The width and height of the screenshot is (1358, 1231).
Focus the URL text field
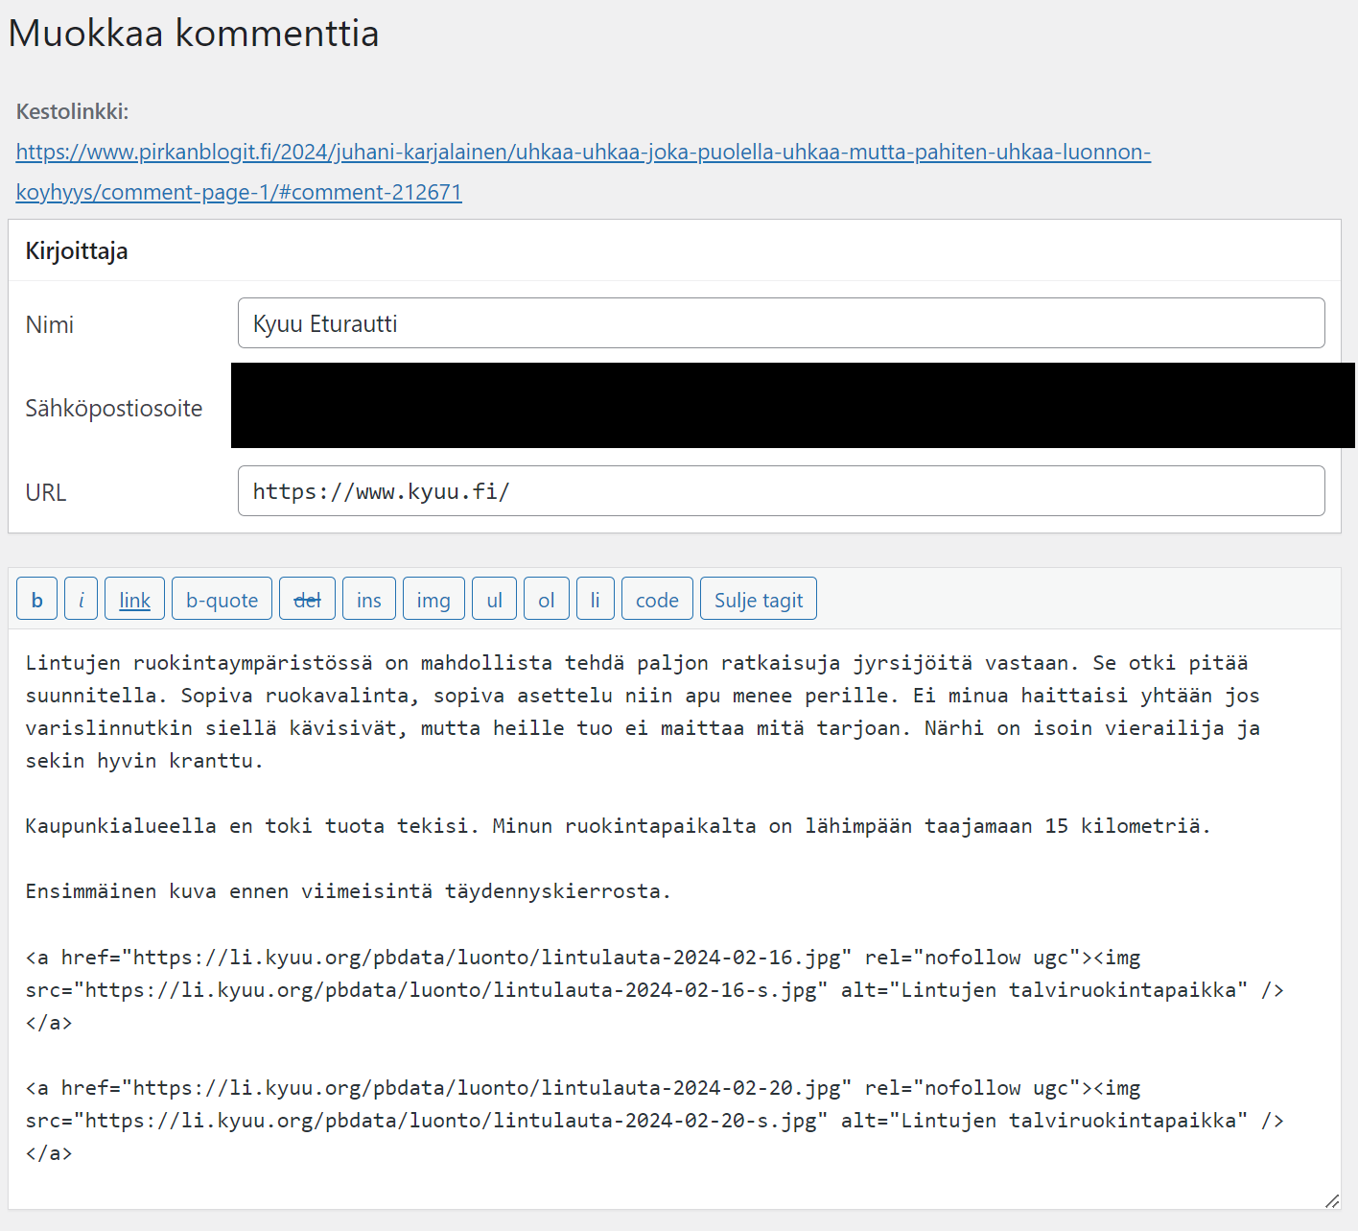781,491
